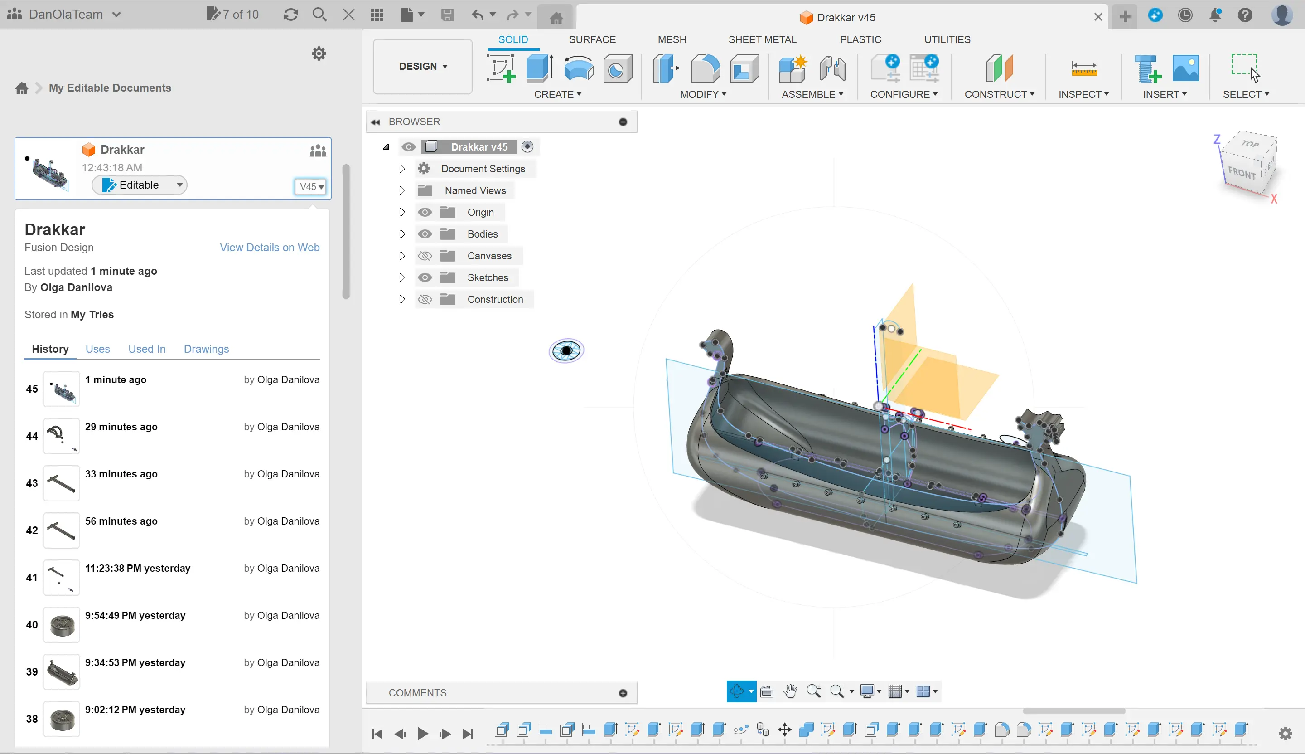
Task: Open the Help question mark
Action: tap(1246, 15)
